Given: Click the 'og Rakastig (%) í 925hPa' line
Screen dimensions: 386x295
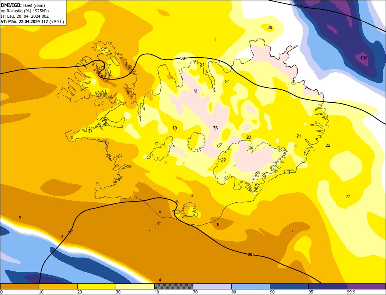Looking at the screenshot, I should [25, 11].
